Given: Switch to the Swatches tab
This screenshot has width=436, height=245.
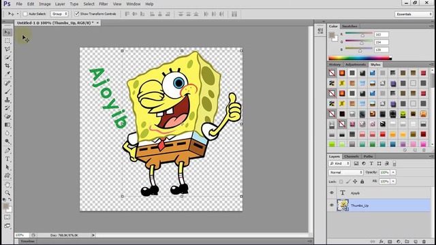Looking at the screenshot, I should (349, 26).
